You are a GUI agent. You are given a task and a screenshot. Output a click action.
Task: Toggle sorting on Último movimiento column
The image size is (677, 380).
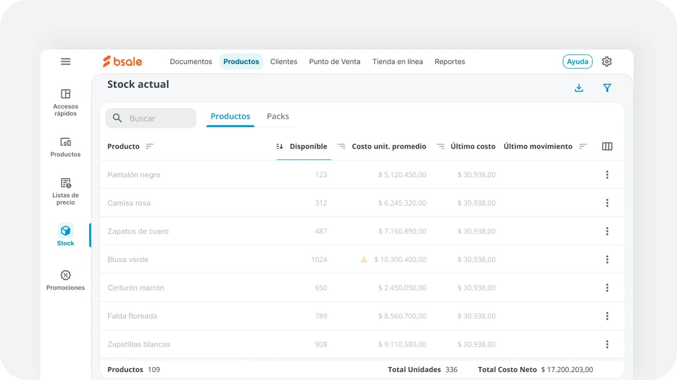pyautogui.click(x=583, y=146)
